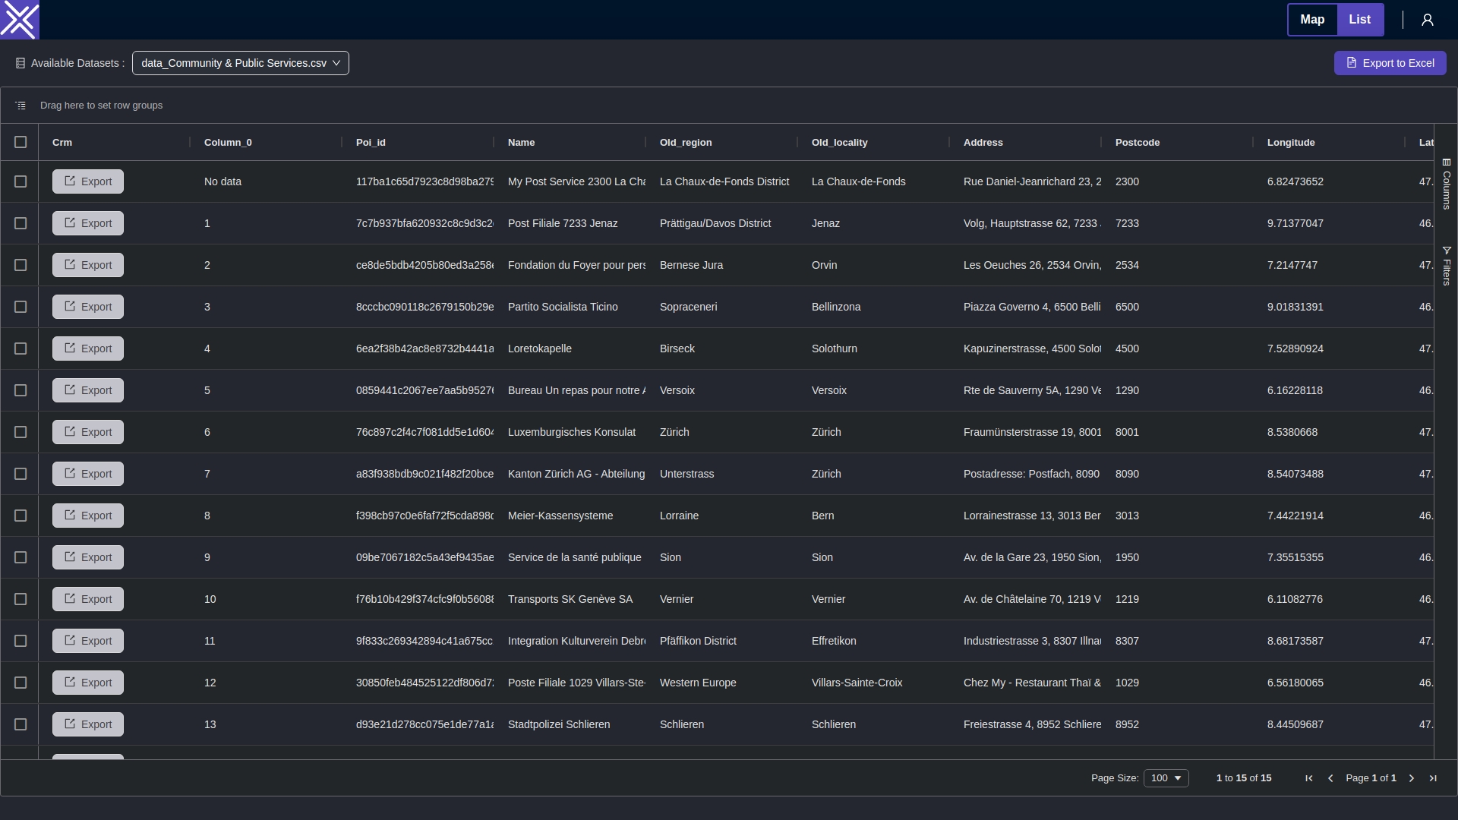
Task: Go to the next page arrow
Action: [1412, 778]
